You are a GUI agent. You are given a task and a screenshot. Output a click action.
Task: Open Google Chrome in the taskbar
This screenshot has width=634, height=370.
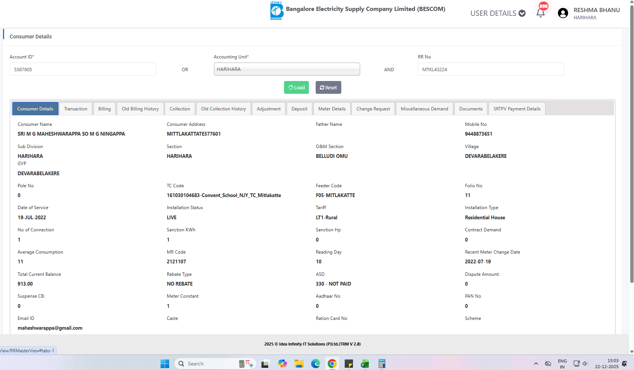point(332,364)
